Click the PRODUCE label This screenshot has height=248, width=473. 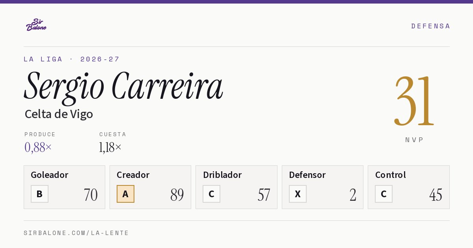(x=40, y=134)
